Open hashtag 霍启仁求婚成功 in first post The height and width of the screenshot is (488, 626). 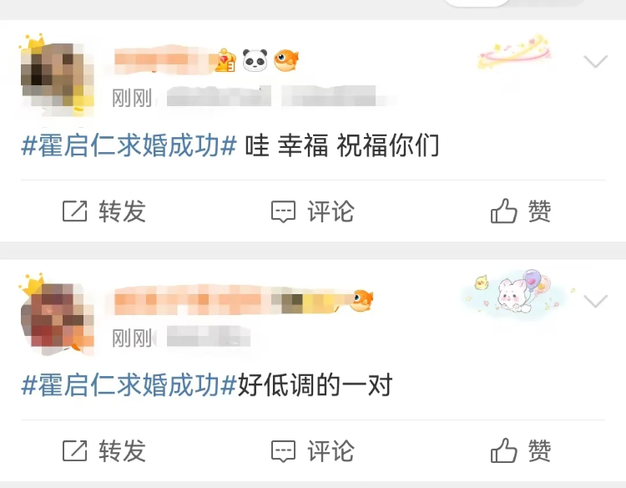tap(129, 145)
